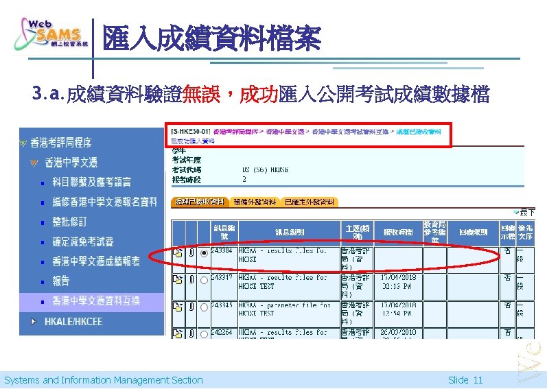The image size is (547, 389).
Task: Click 訊息說明 column header
Action: coord(290,232)
